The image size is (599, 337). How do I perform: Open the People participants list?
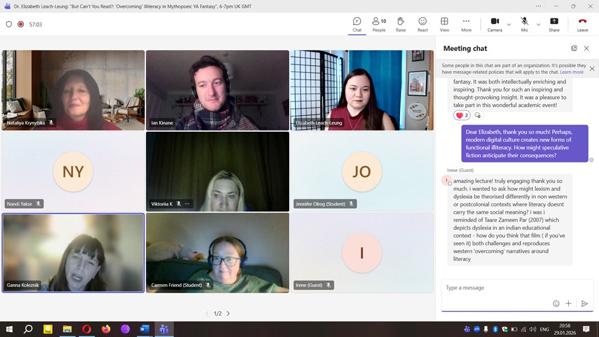pyautogui.click(x=379, y=24)
